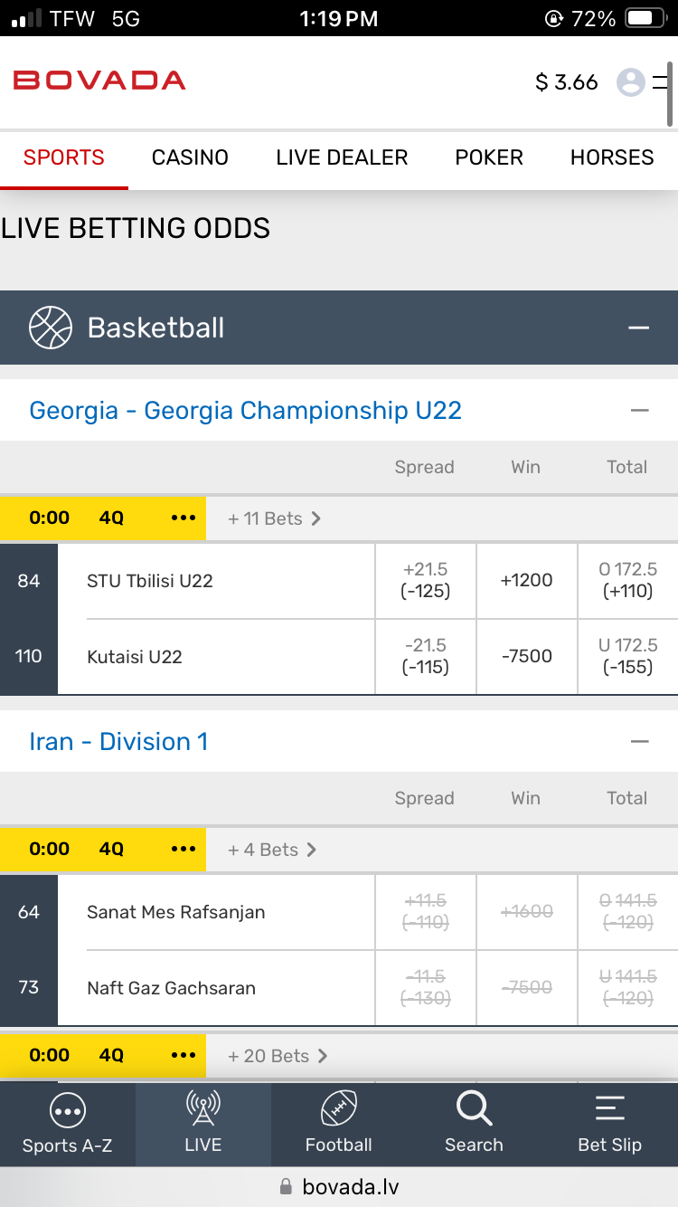Open the Football section icon
The height and width of the screenshot is (1207, 678).
pos(339,1109)
